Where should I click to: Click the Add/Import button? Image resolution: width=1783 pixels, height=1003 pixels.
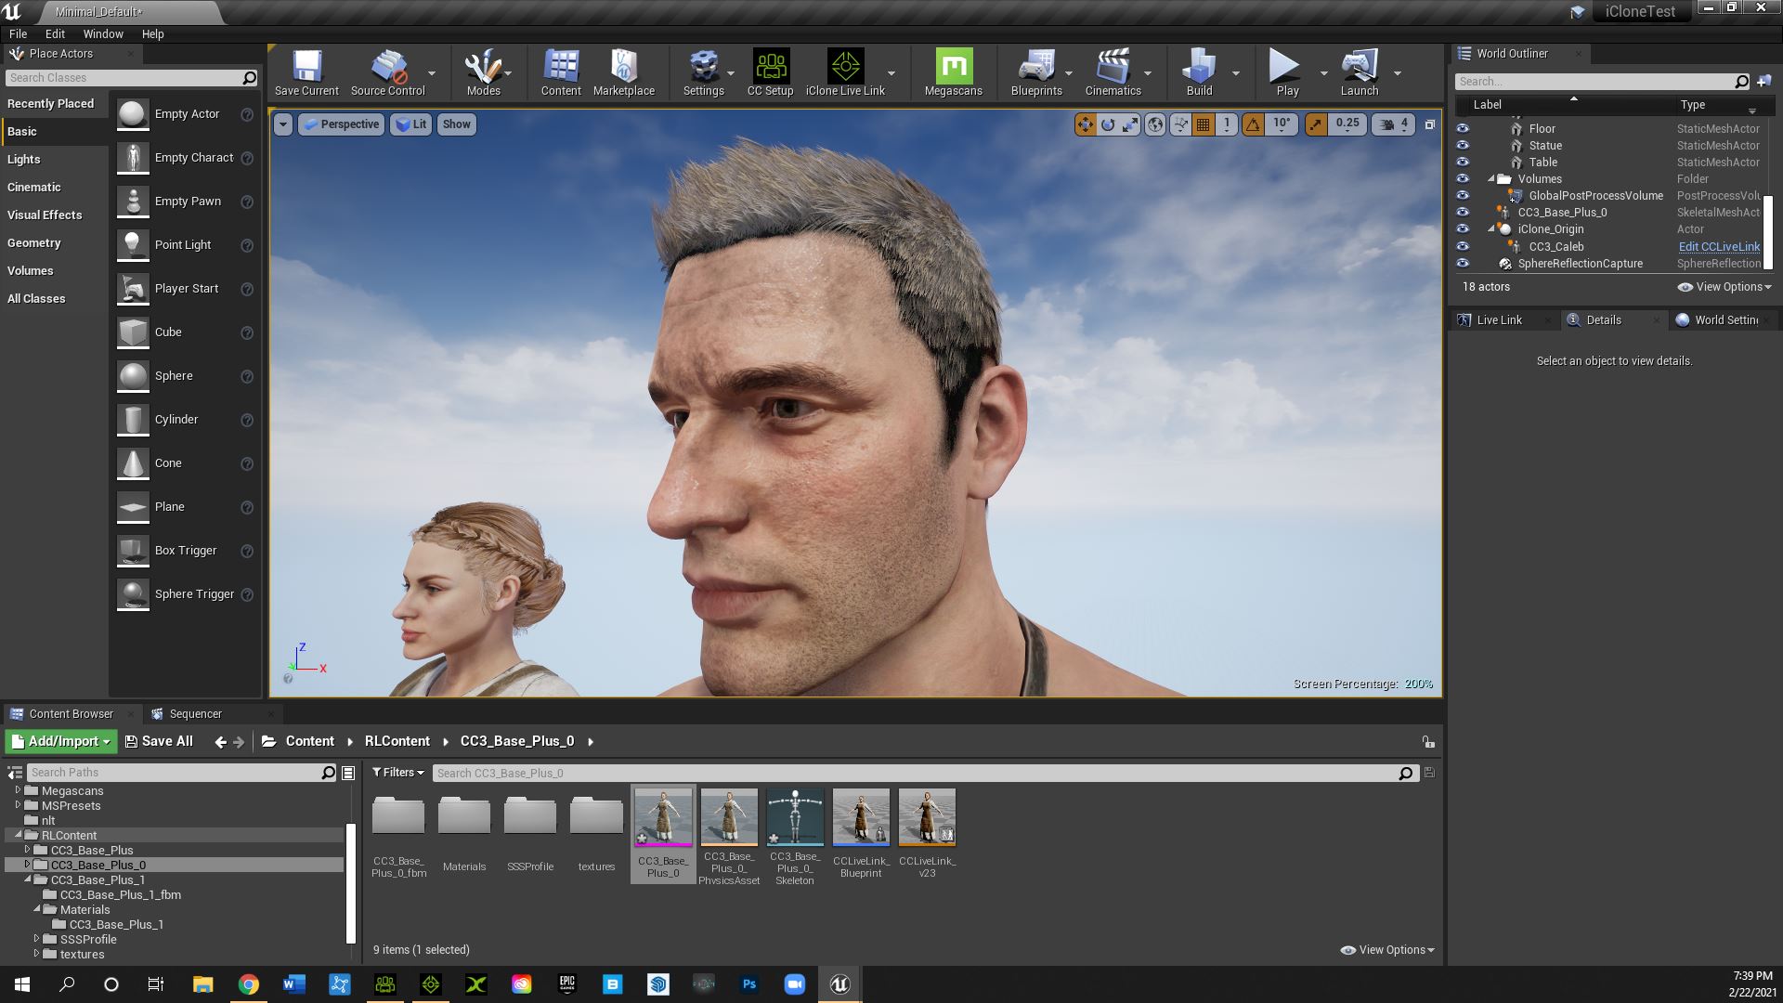60,741
